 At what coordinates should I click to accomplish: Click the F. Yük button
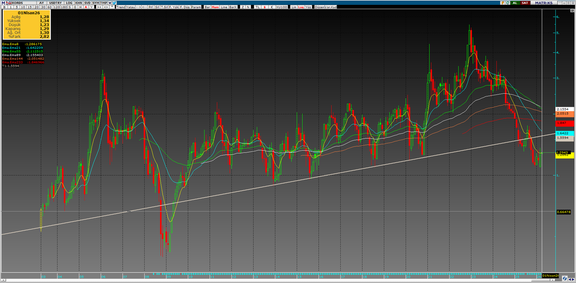174,7
